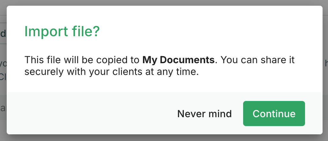The height and width of the screenshot is (141, 328).
Task: Click the dimmed backdrop left of the dialog
Action: (3, 70)
